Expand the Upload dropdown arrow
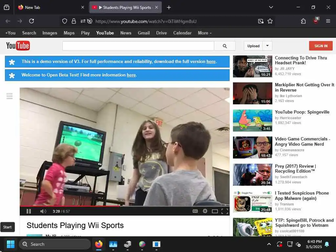 (x=267, y=46)
